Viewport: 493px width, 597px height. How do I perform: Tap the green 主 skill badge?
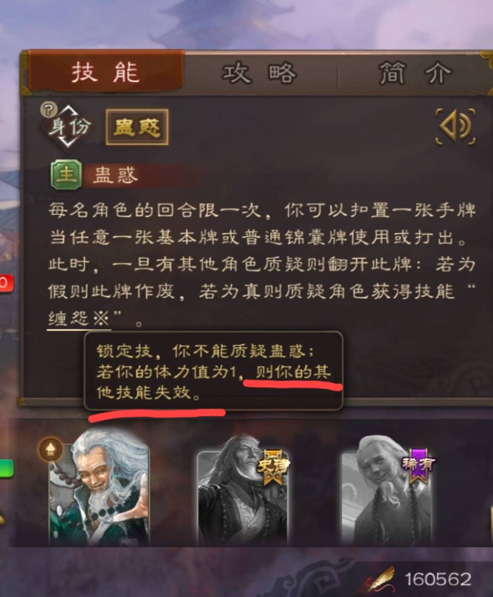(66, 174)
